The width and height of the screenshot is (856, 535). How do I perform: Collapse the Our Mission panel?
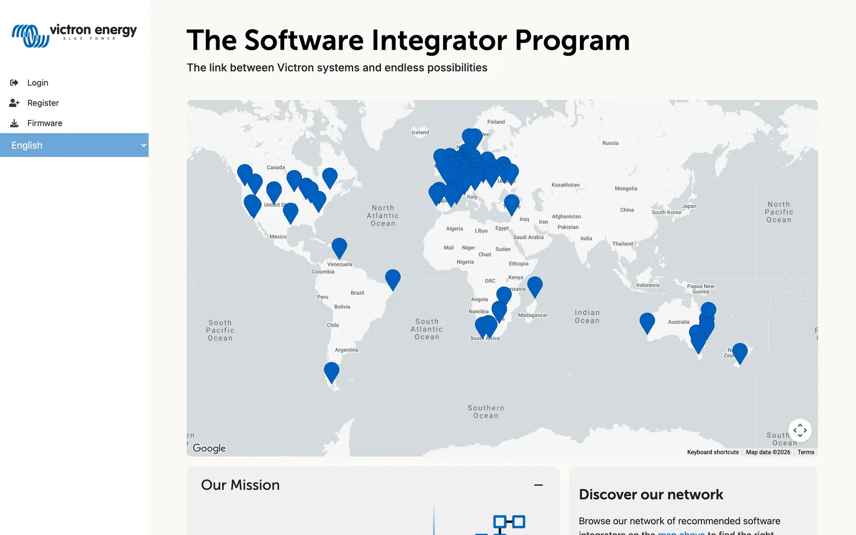[x=538, y=485]
